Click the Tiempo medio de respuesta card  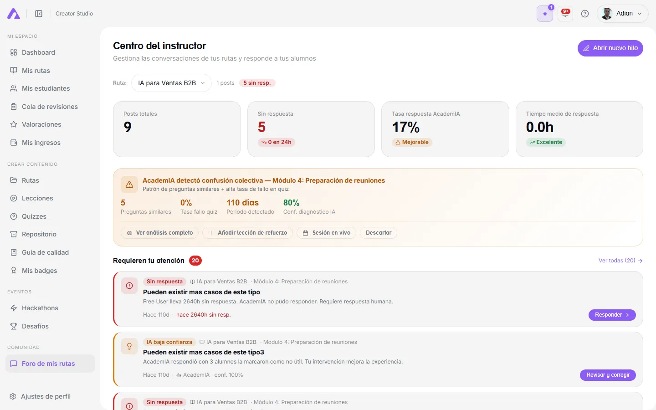tap(579, 129)
